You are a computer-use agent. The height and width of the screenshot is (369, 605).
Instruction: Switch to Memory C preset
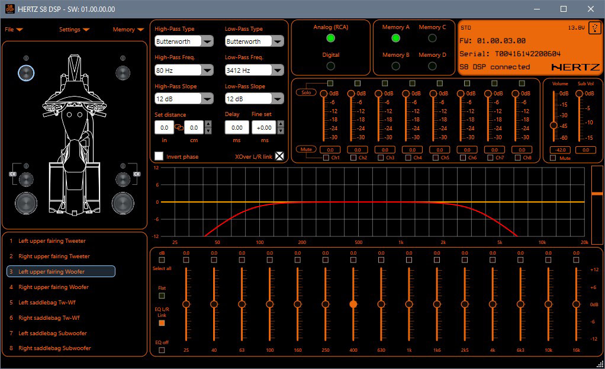[x=432, y=38]
